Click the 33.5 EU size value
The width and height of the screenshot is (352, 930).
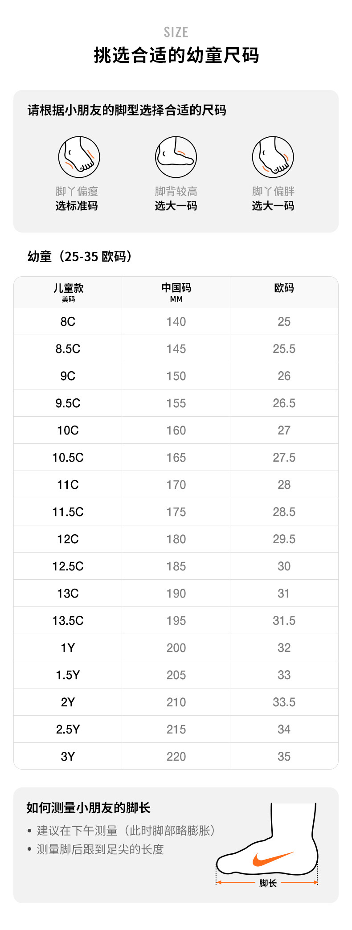pos(284,702)
